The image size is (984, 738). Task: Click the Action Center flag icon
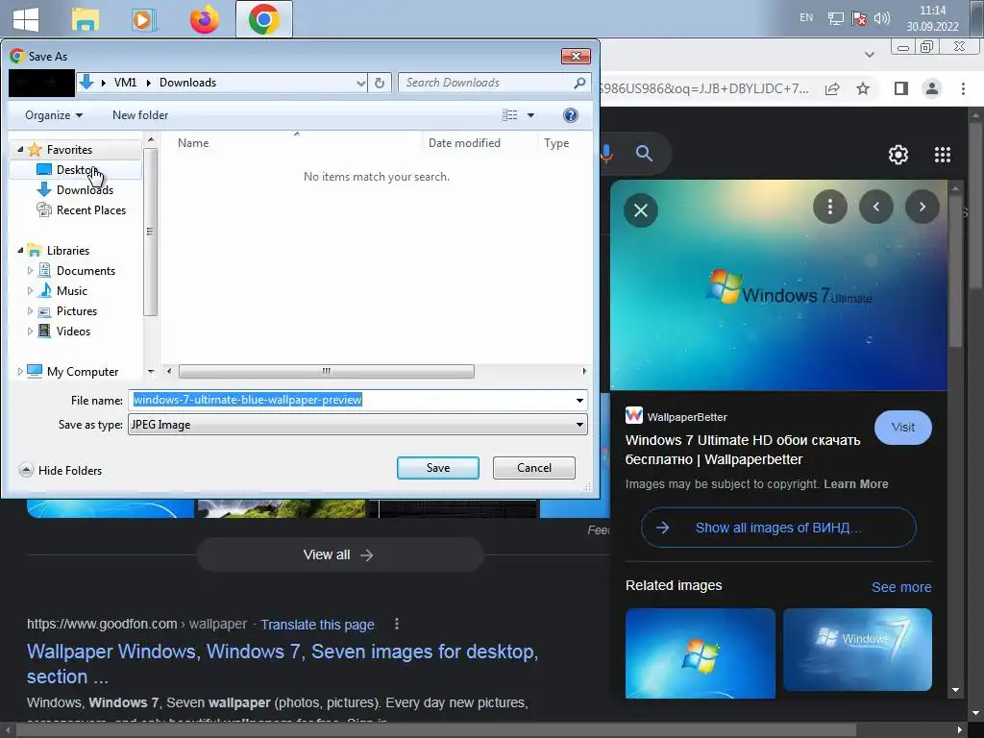point(858,18)
